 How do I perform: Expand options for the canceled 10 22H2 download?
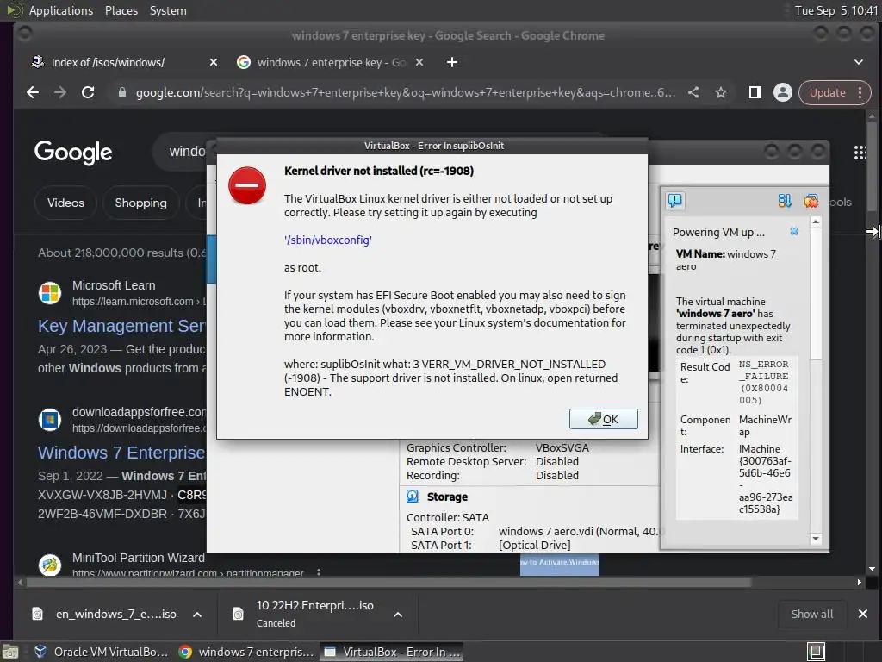point(398,614)
